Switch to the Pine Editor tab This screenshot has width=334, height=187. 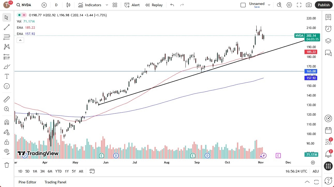click(x=27, y=182)
